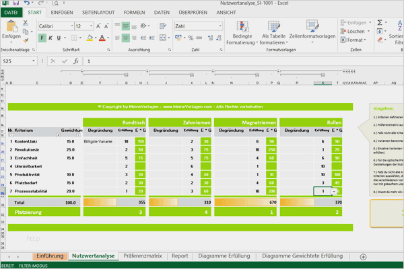Image resolution: width=404 pixels, height=269 pixels.
Task: Click the sheet tab scroll right arrow
Action: click(18, 257)
